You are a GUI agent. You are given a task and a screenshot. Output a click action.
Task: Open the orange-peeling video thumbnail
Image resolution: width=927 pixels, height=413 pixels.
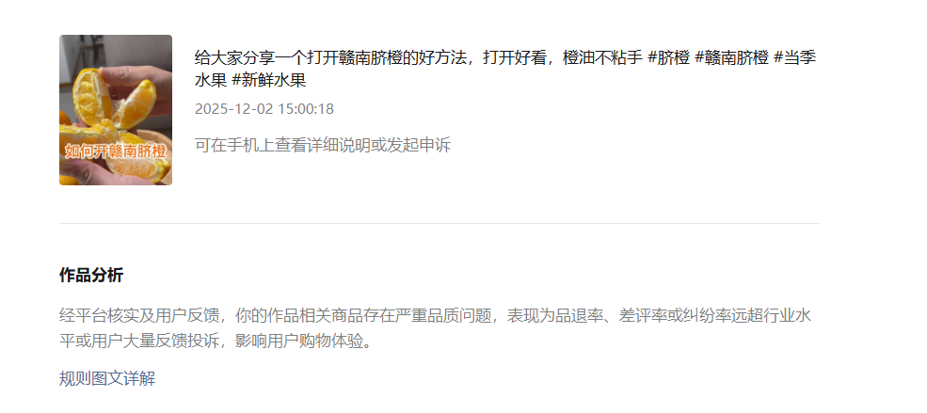pyautogui.click(x=116, y=110)
